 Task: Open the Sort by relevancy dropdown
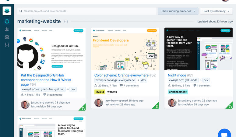point(216,11)
